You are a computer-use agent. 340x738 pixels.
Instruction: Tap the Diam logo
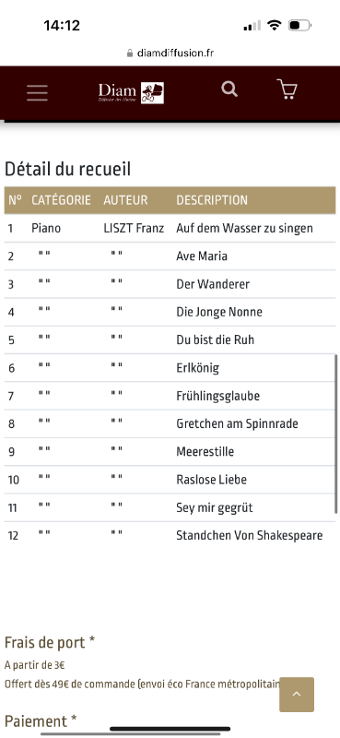click(131, 92)
